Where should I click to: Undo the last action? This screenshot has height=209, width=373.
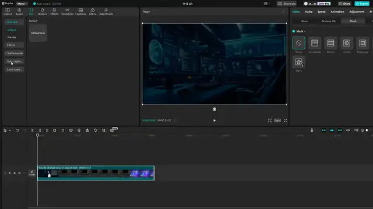coord(17,130)
